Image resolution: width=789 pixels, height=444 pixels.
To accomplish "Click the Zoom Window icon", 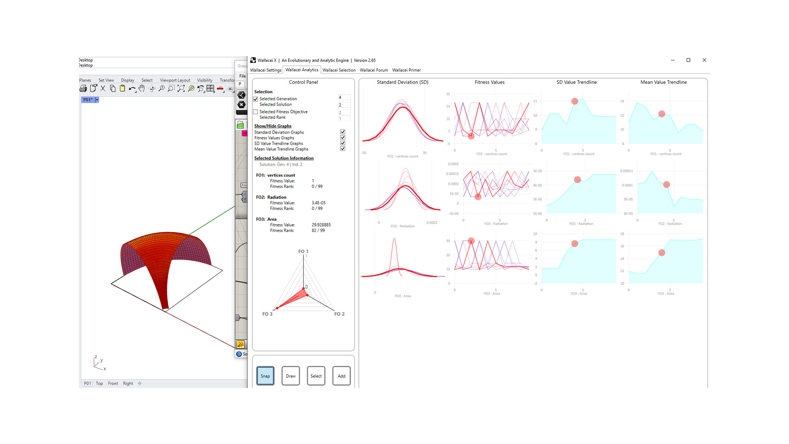I will 171,88.
